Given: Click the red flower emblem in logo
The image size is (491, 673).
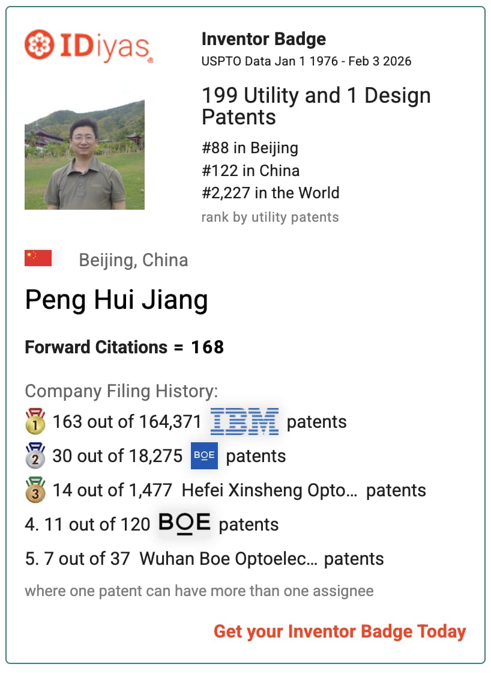Looking at the screenshot, I should [x=39, y=44].
